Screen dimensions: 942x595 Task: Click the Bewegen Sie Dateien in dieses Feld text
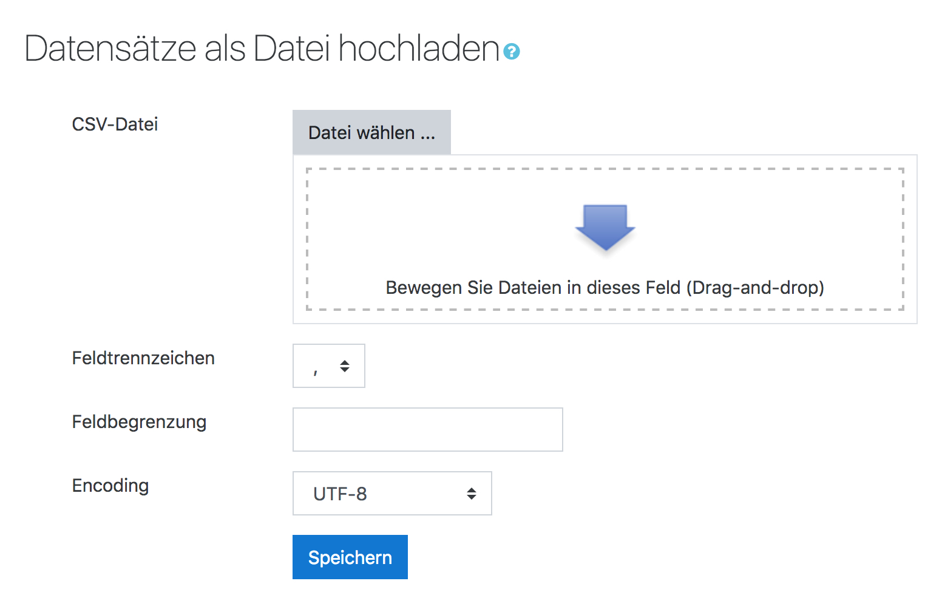tap(534, 287)
